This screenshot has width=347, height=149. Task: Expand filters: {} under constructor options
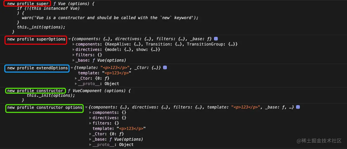tap(90, 123)
